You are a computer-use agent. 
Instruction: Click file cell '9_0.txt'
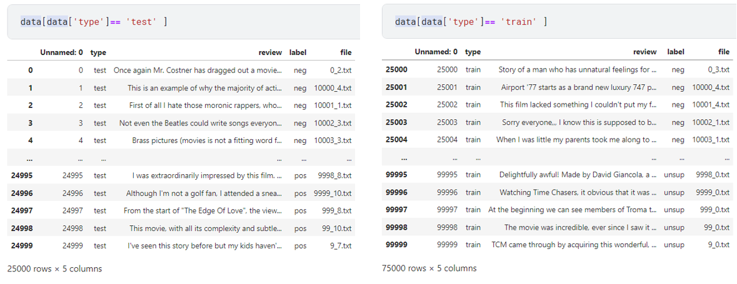tap(719, 245)
